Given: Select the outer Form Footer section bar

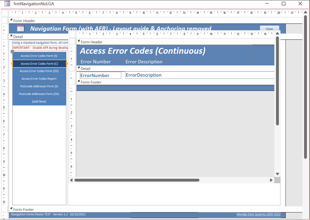Looking at the screenshot, I should pos(156,209).
